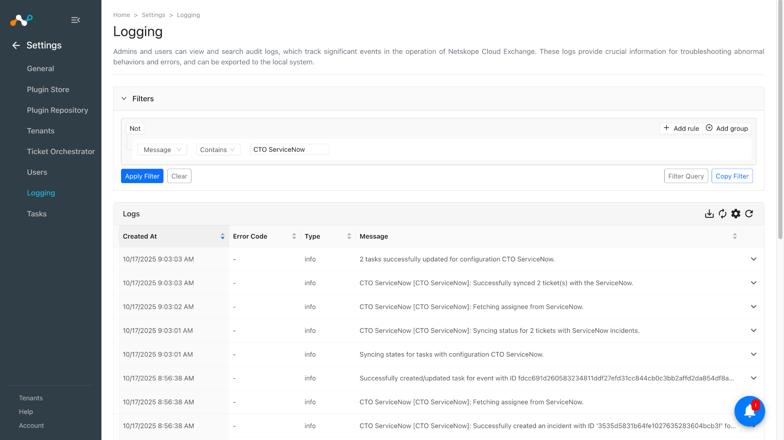Click the Netskope logo icon

click(21, 20)
